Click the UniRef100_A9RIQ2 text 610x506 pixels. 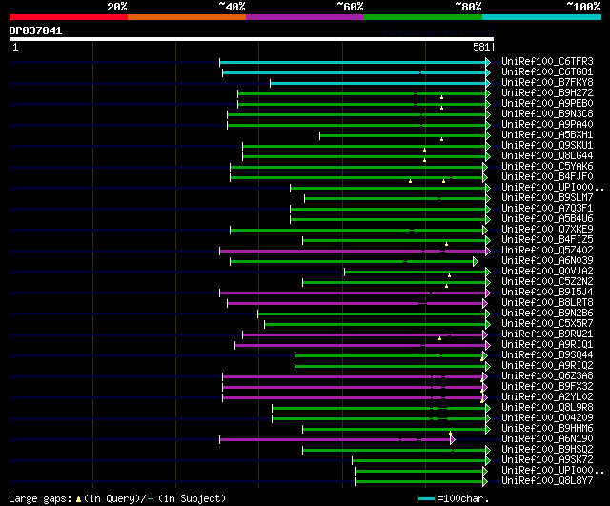pos(547,366)
